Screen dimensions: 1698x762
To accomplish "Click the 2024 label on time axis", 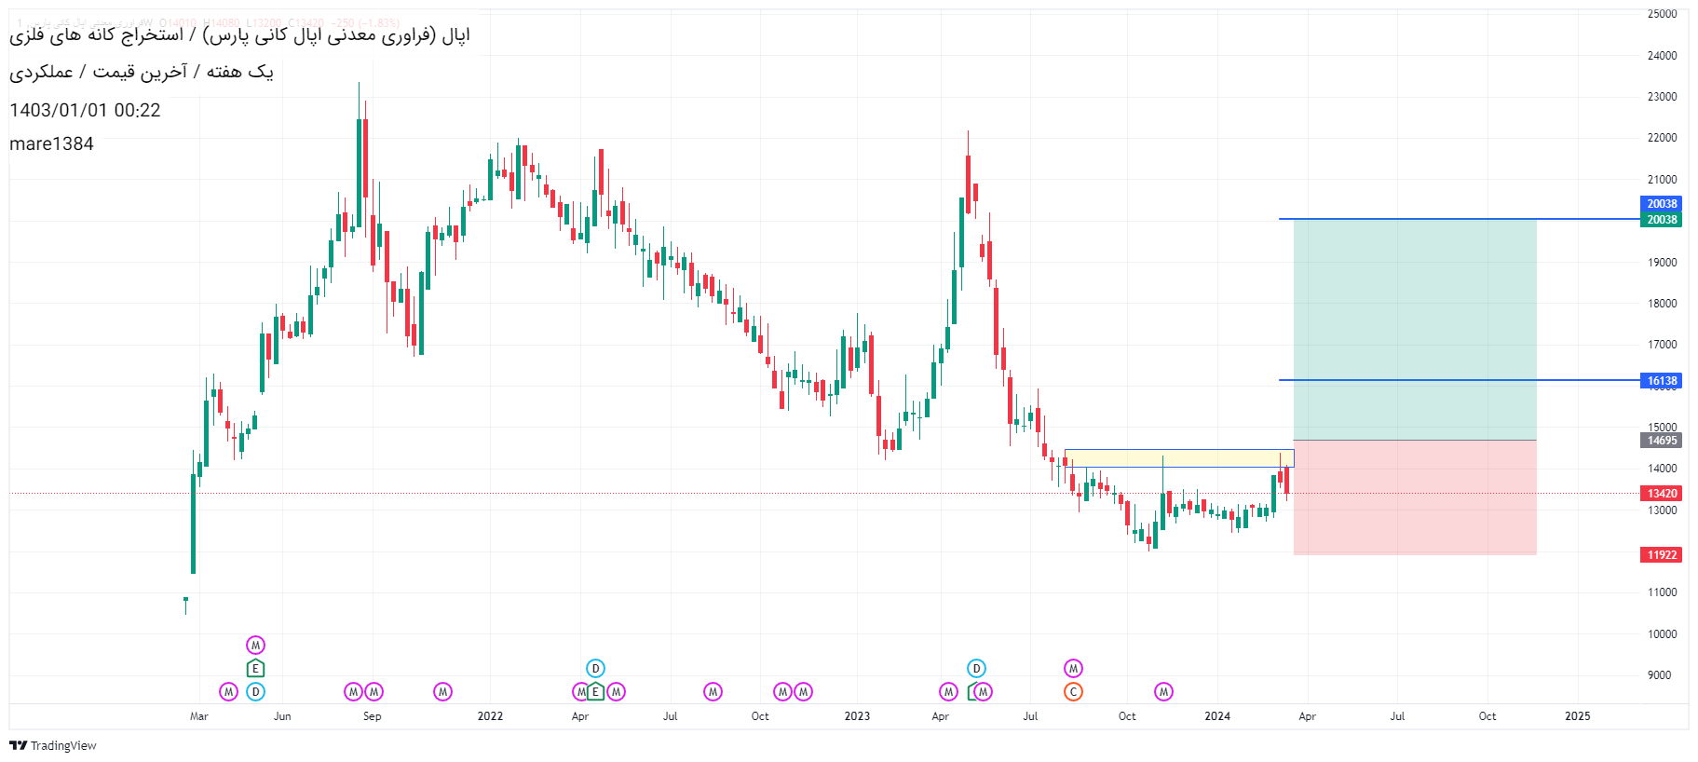I will click(x=1216, y=716).
